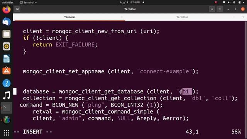
Task: Close the first Terminal tab
Action: point(122,17)
